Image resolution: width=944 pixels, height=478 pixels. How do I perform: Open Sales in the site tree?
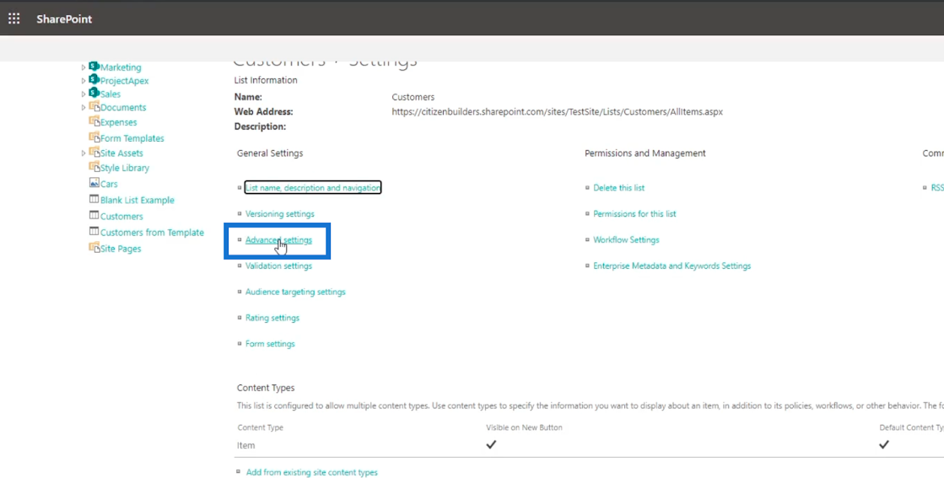pyautogui.click(x=111, y=94)
